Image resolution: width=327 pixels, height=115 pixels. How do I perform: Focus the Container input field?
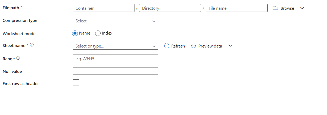pos(104,8)
